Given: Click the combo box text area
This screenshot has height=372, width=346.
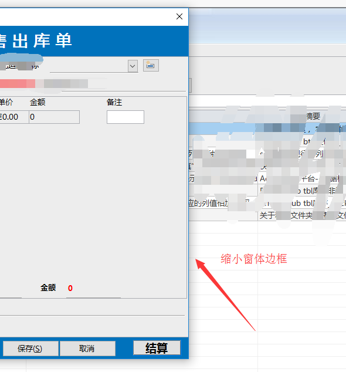Looking at the screenshot, I should coord(89,66).
